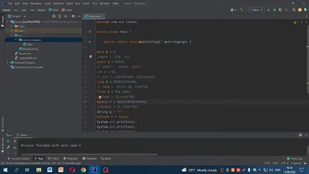Viewport: 309px width, 174px height.
Task: Open the Project tool window side tab
Action: pyautogui.click(x=2, y=21)
